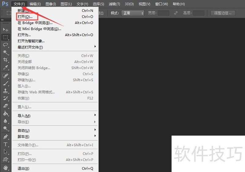This screenshot has width=245, height=172.
Task: Select the Magic Wand tool
Action: pos(6,52)
